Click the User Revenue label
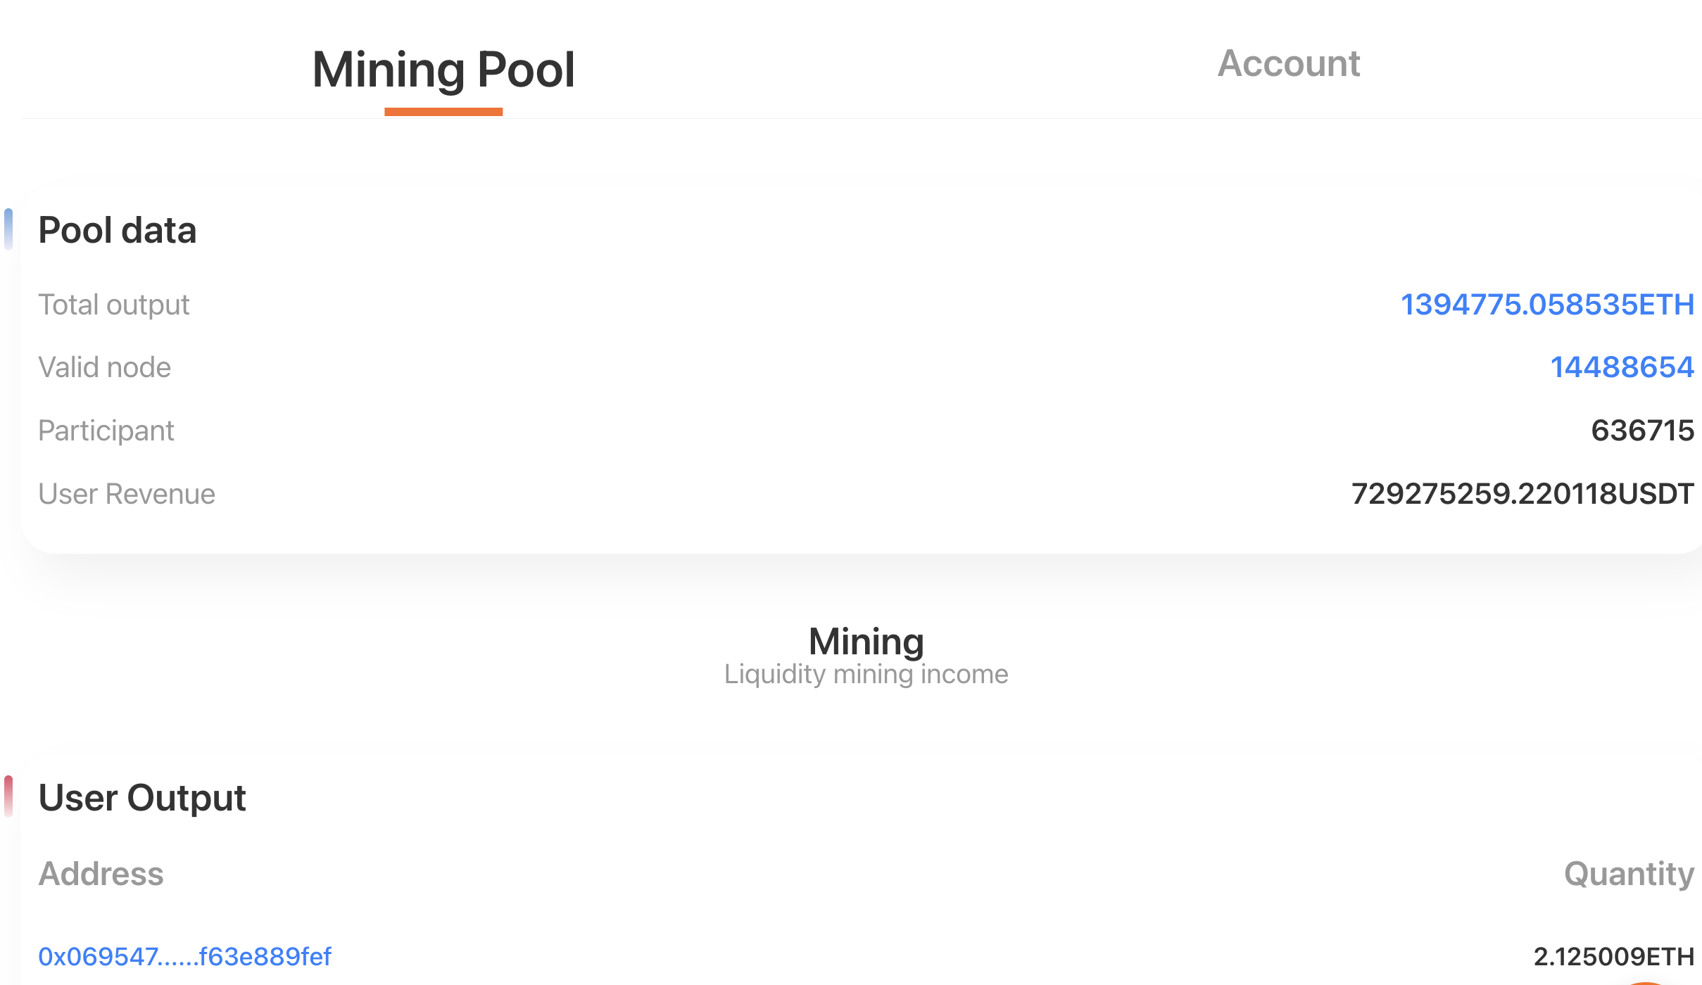 pos(127,493)
